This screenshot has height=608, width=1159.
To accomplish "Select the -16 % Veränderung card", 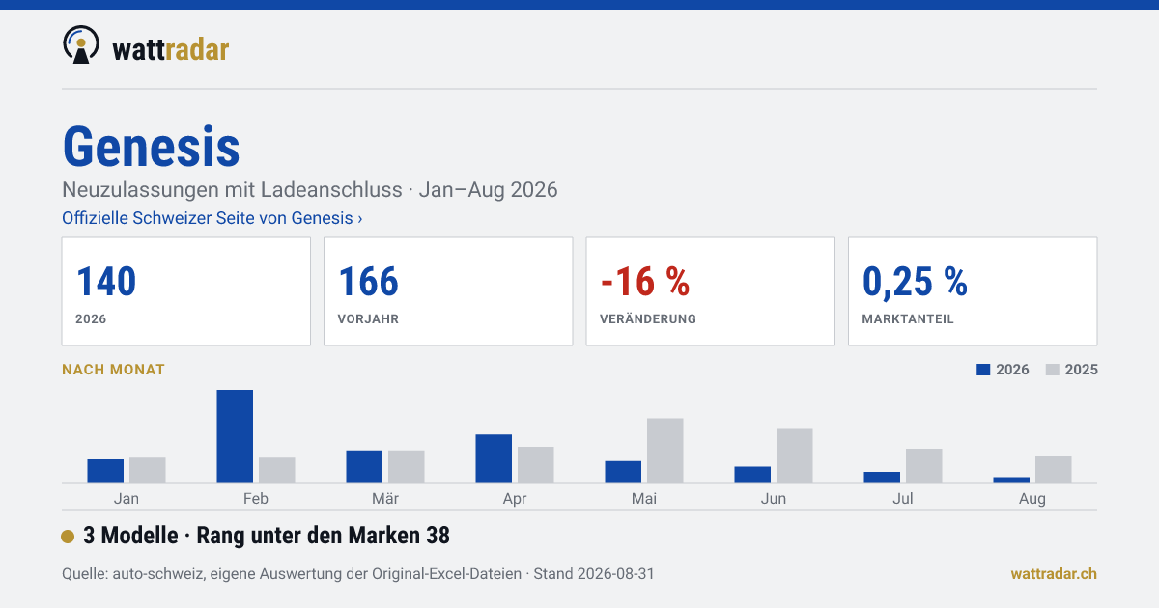I will [x=710, y=291].
